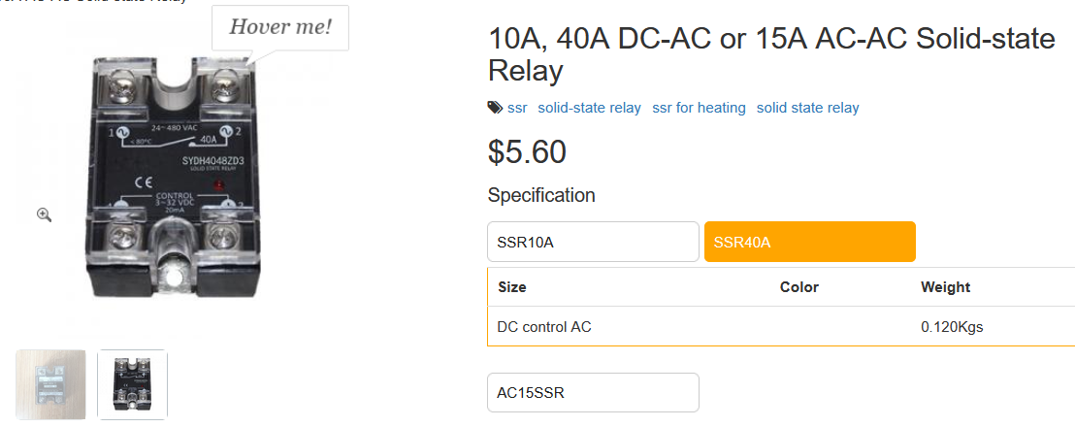This screenshot has width=1075, height=427.
Task: Open the "solid-state relay" tag link
Action: coord(589,108)
